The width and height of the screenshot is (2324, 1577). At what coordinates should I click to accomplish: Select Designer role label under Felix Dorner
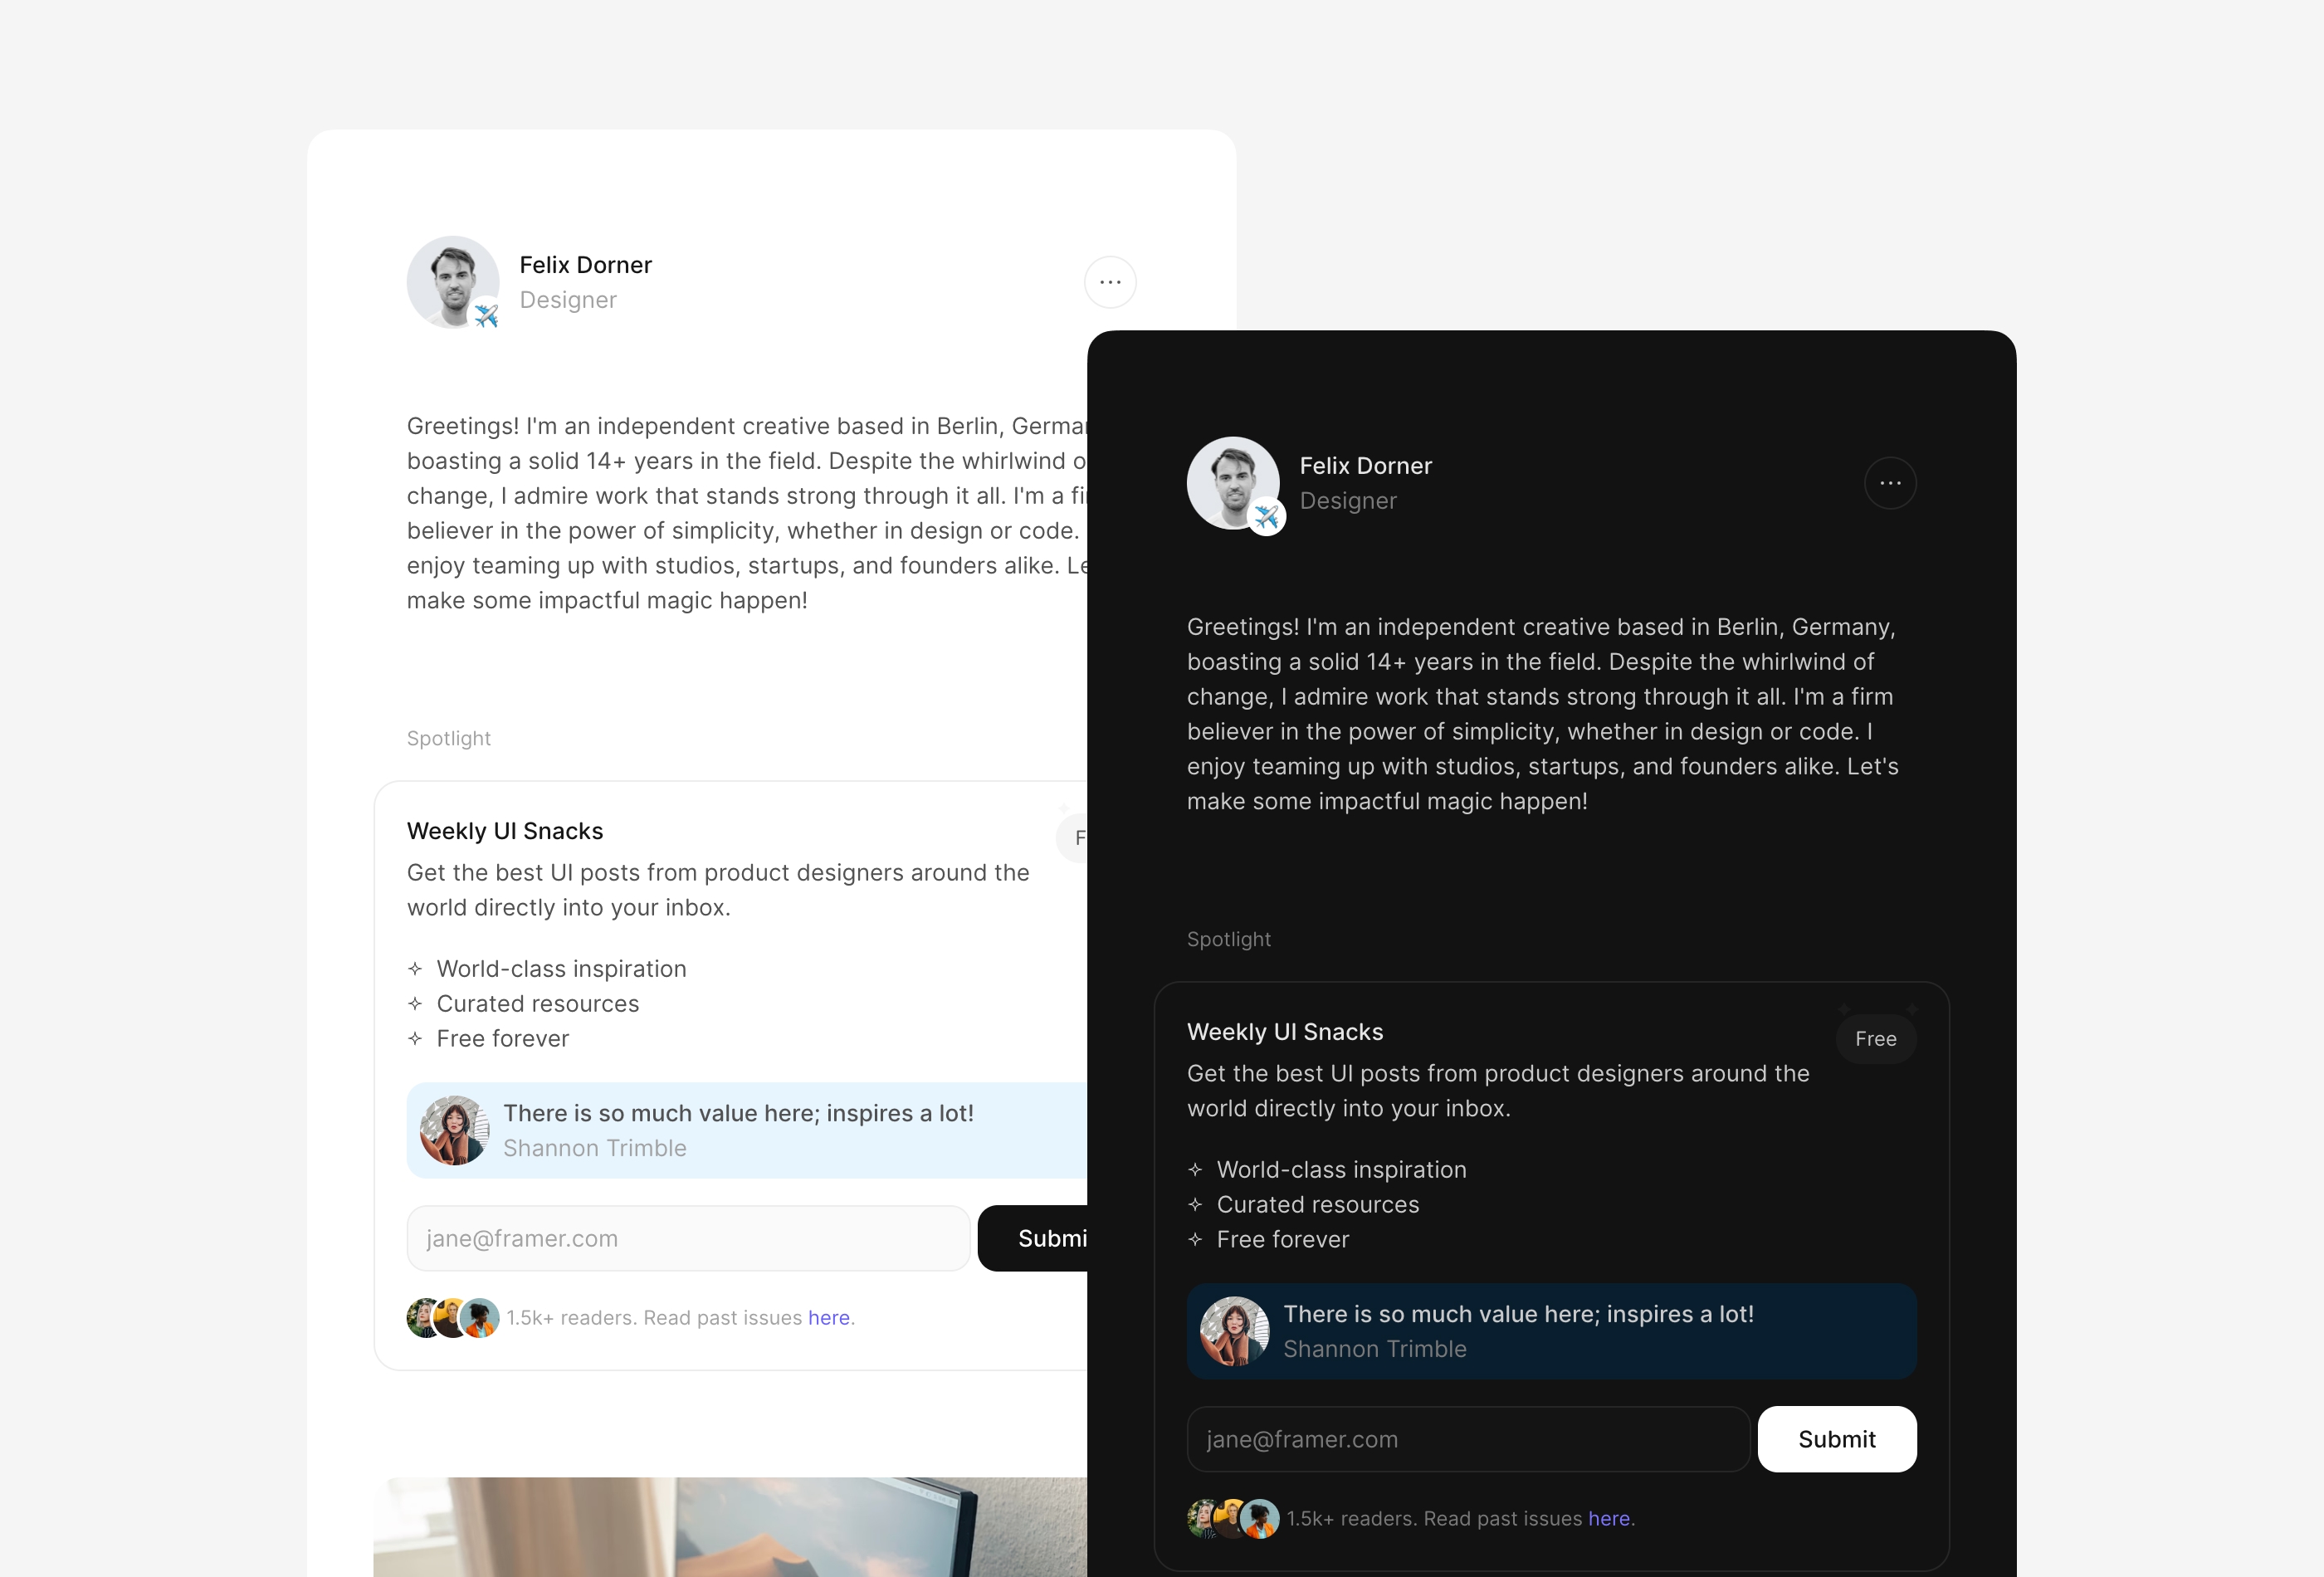tap(569, 299)
